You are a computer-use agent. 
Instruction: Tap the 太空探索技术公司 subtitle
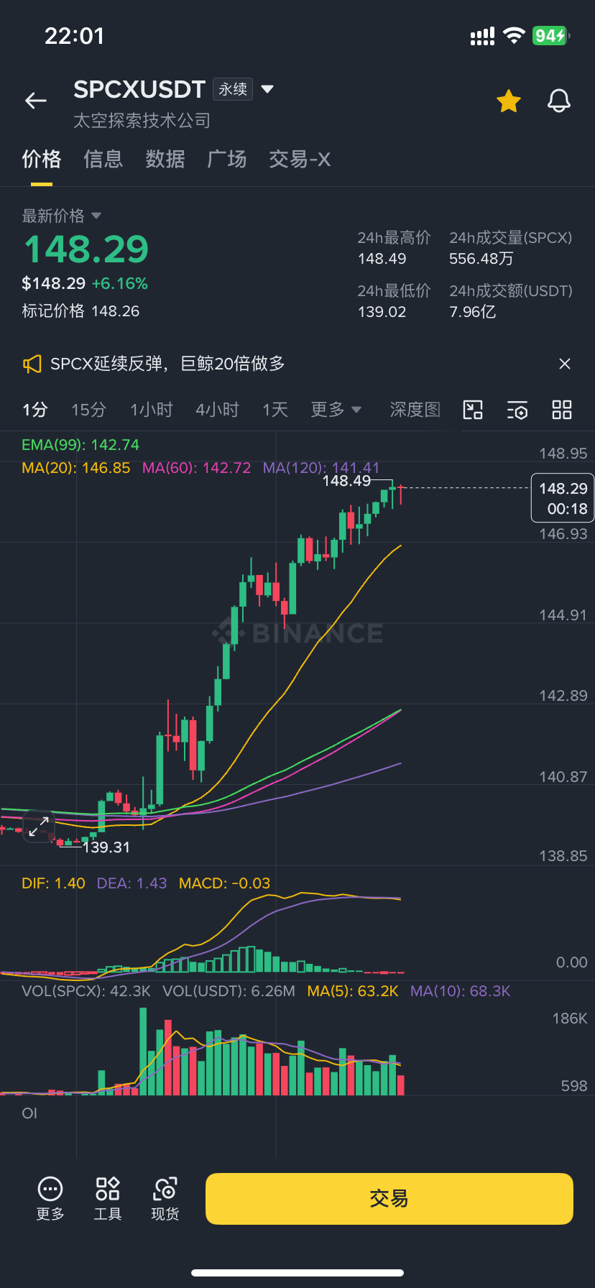142,120
